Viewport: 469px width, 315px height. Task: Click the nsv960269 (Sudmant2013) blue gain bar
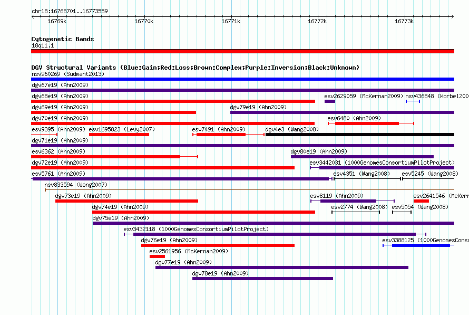tap(242, 79)
